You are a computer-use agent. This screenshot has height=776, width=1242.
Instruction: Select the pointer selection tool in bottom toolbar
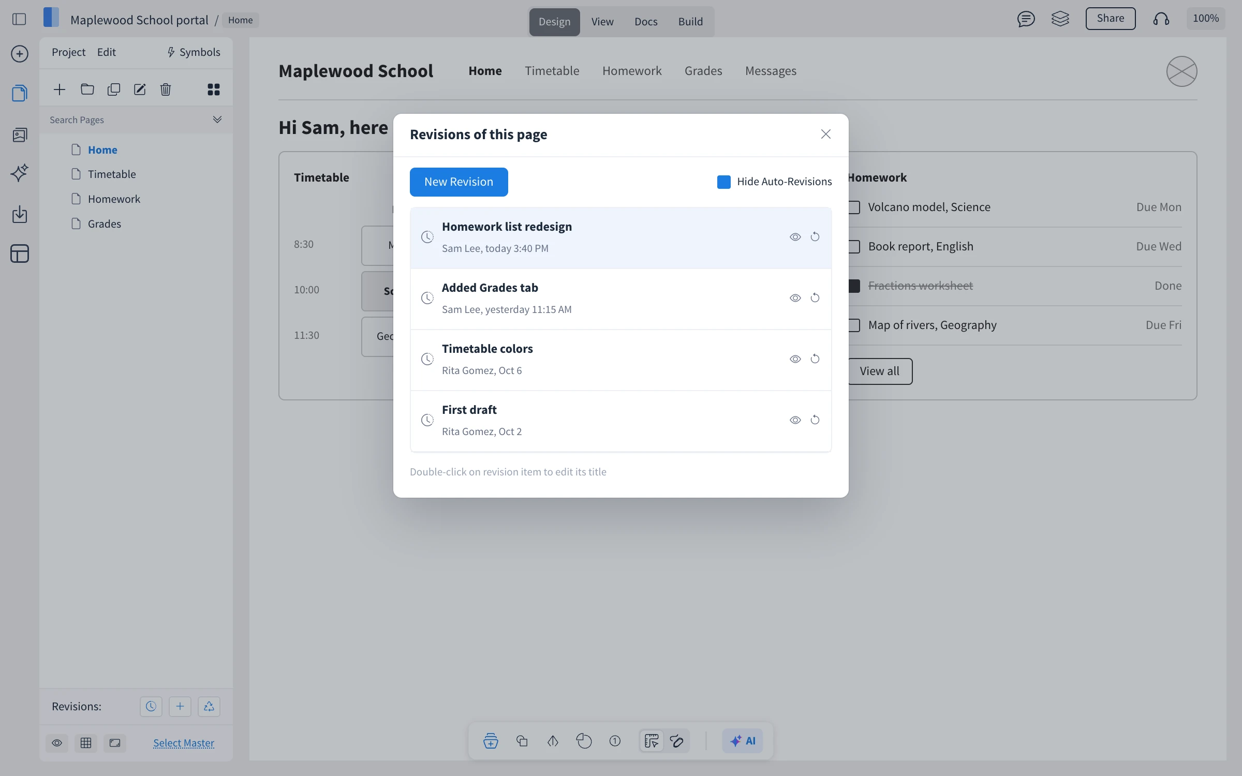click(652, 741)
